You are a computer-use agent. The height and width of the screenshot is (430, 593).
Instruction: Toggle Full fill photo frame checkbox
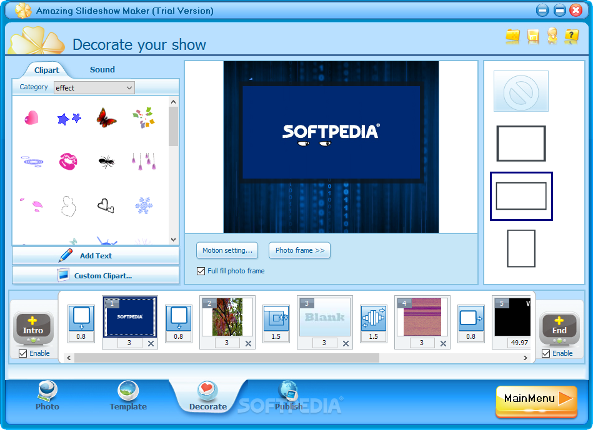(201, 271)
